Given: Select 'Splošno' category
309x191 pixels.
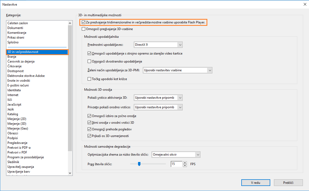Looking at the screenshot, I should coord(37,42).
